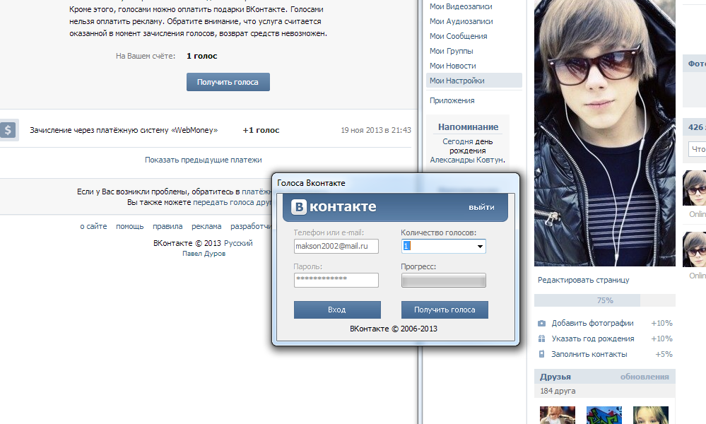Go to Мои Аудиозаписи

tap(461, 21)
